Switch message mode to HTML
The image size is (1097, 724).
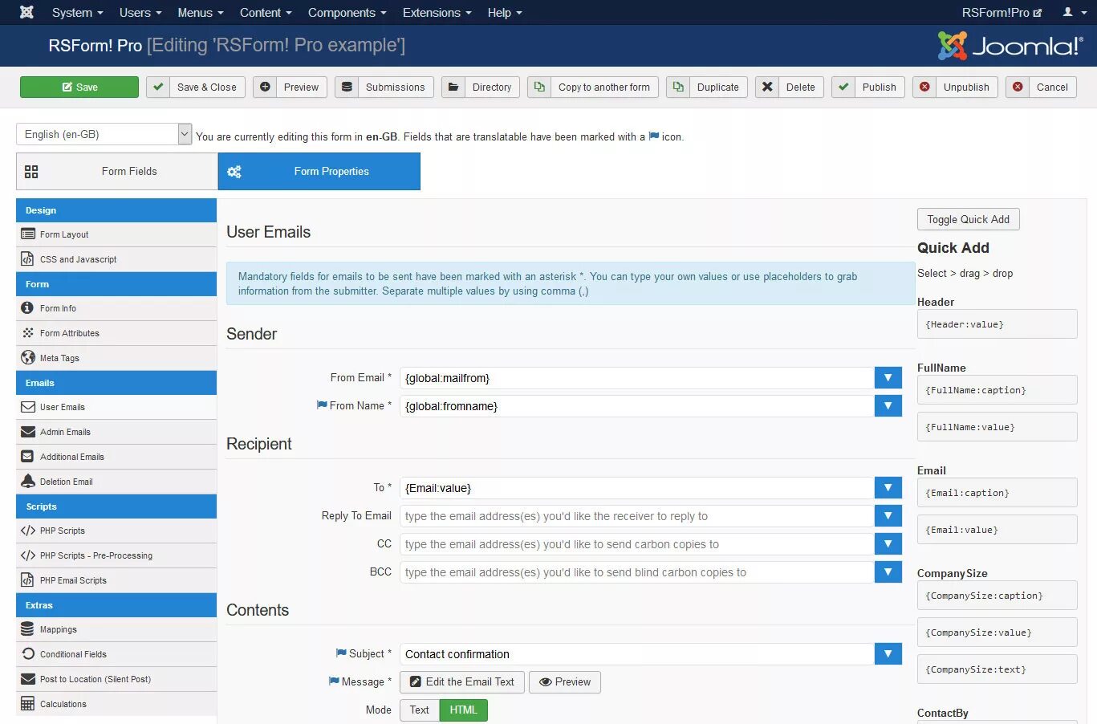click(x=463, y=710)
